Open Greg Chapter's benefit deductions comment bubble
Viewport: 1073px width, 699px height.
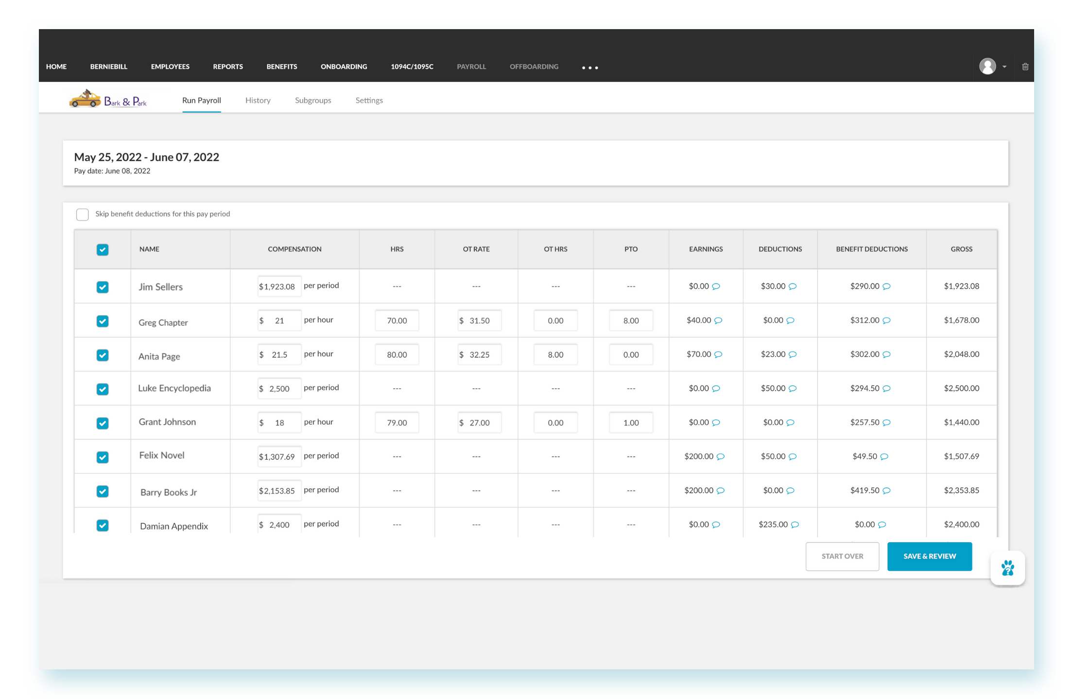point(886,320)
